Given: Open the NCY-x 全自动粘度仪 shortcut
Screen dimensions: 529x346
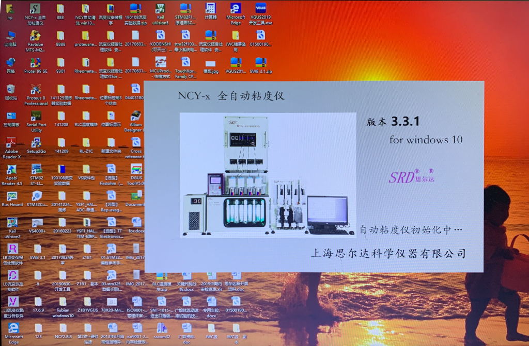Looking at the screenshot, I should pyautogui.click(x=35, y=9).
